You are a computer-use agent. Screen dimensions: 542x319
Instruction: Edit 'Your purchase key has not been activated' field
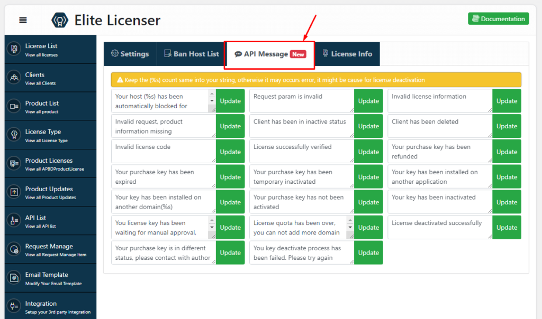click(302, 202)
